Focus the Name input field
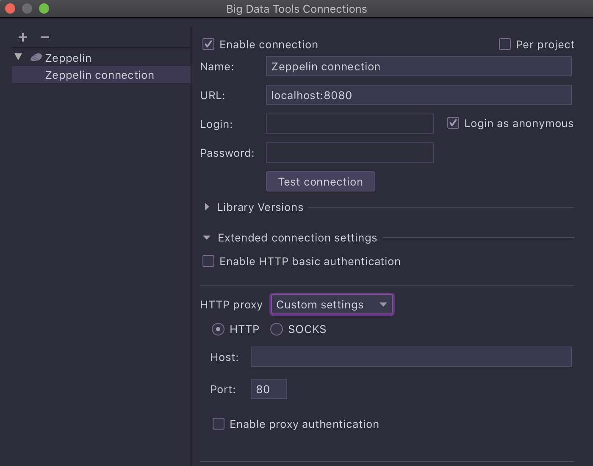 [419, 67]
